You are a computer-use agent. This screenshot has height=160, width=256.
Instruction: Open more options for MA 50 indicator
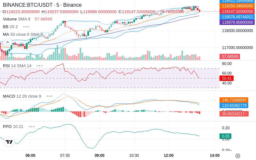click(x=51, y=35)
